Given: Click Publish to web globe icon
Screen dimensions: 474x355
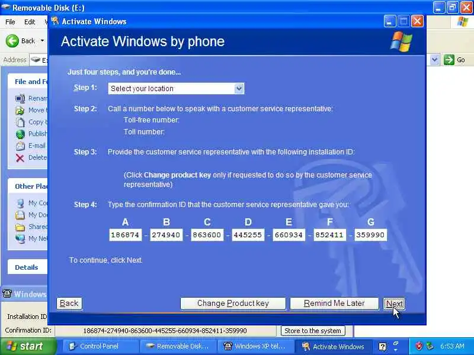Looking at the screenshot, I should tap(20, 134).
